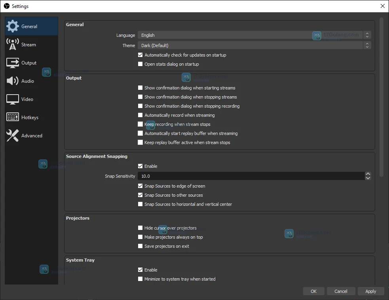This screenshot has width=389, height=300.
Task: Check minimize to system tray when started
Action: pyautogui.click(x=140, y=279)
